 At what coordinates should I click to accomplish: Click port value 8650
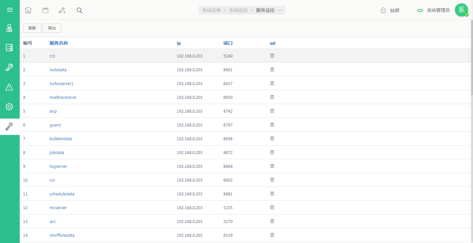click(x=228, y=98)
